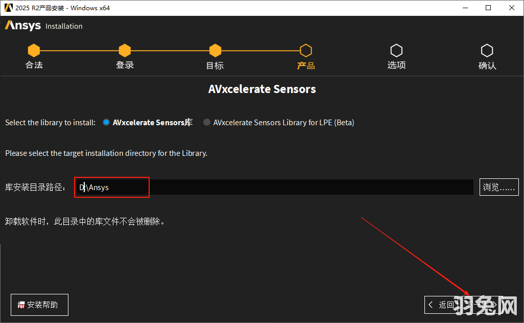Click the 目标 step hexagon icon
524x323 pixels.
215,51
